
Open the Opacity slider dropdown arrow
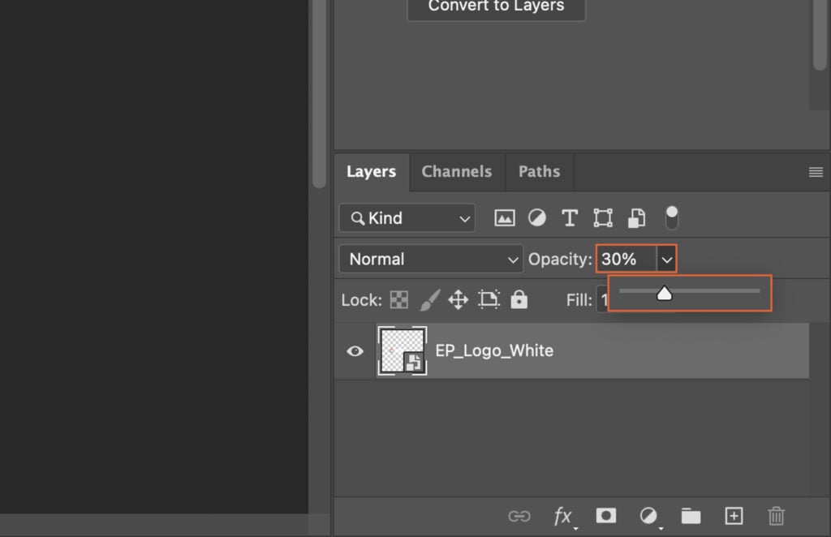click(x=666, y=259)
